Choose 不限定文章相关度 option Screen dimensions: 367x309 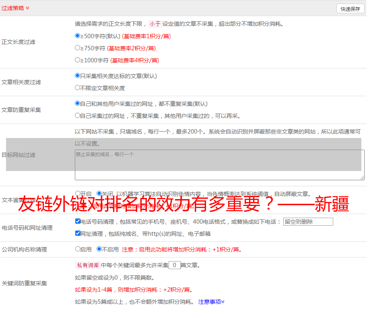78,88
